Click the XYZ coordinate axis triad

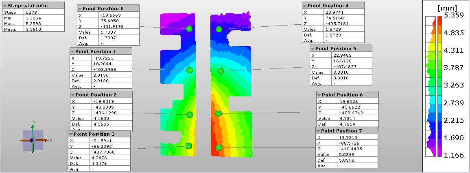tap(33, 140)
